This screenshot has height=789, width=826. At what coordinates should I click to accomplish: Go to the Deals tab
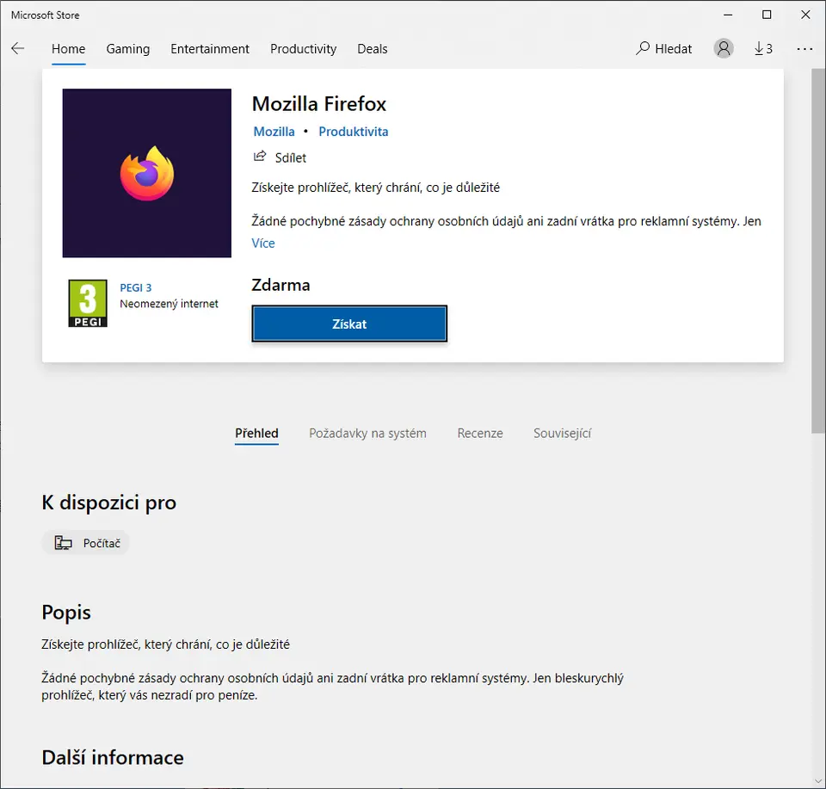point(373,49)
